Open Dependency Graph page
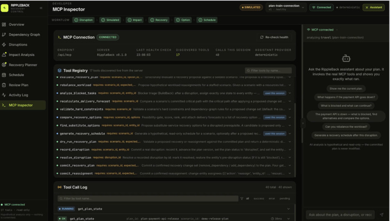Image resolution: width=390 pixels, height=221 pixels. click(x=24, y=35)
